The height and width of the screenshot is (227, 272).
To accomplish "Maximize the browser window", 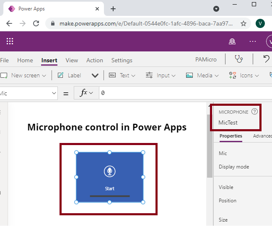I will (254, 4).
